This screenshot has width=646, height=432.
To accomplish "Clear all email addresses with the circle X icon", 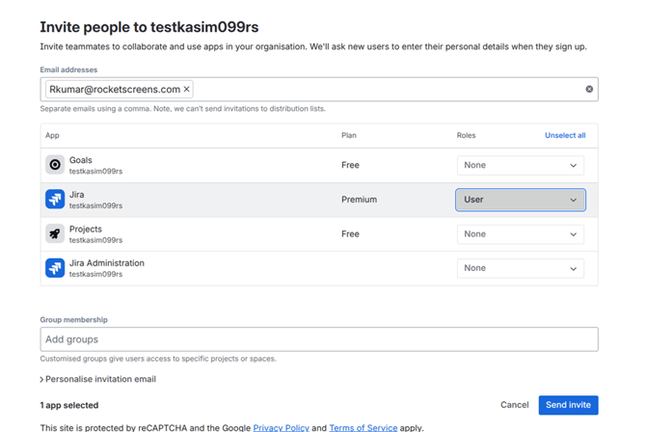I will pyautogui.click(x=589, y=90).
